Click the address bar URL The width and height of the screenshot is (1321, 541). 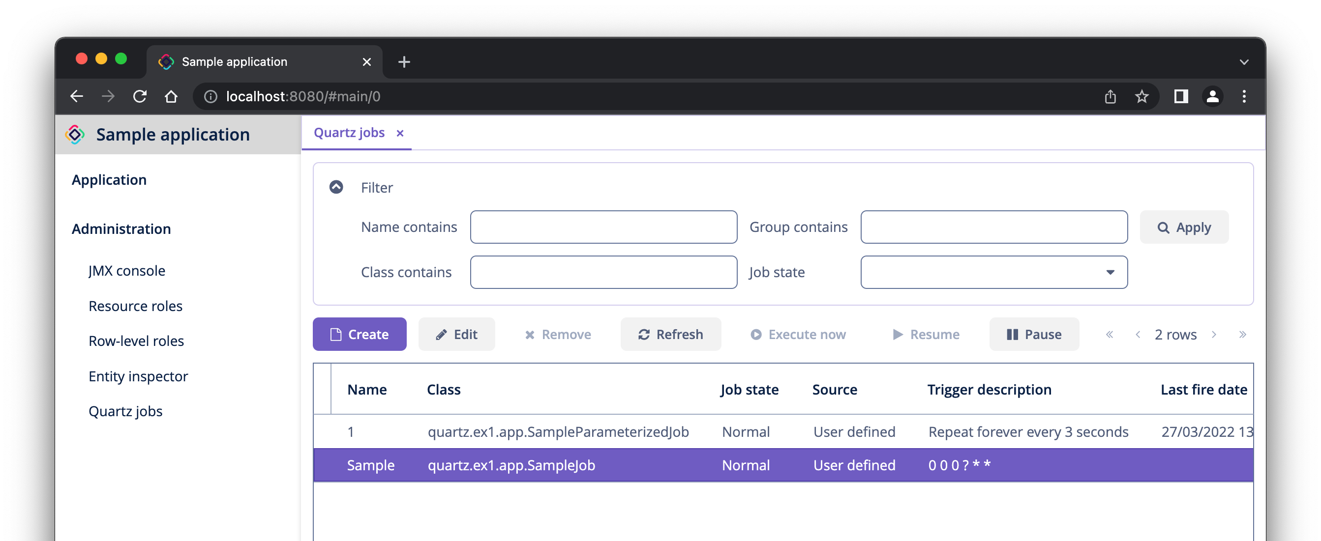click(303, 96)
